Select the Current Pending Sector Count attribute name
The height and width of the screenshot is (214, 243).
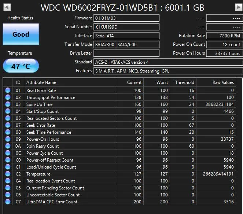pos(55,188)
